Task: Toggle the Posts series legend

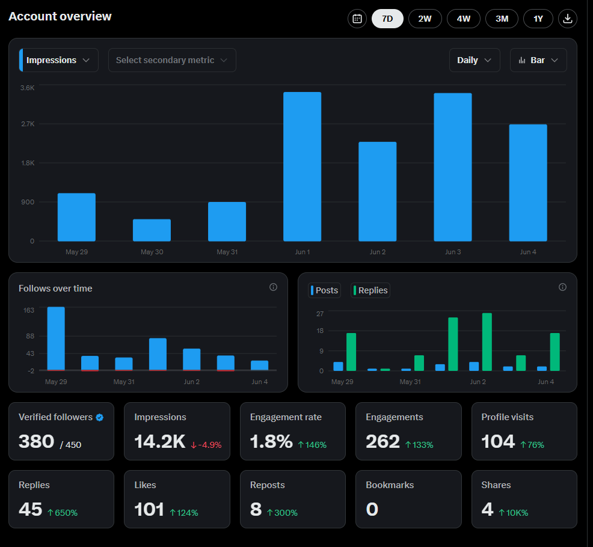Action: (325, 290)
